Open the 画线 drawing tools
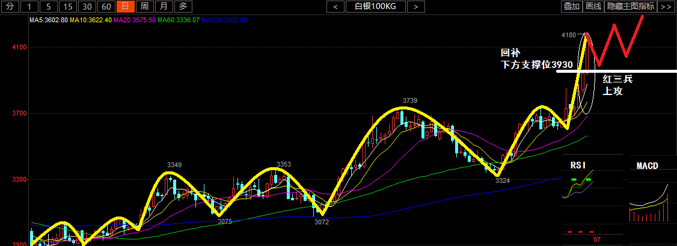This screenshot has width=677, height=246. point(593,7)
